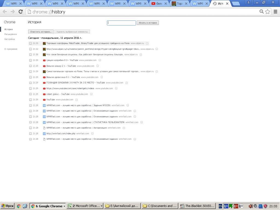Open the Chrome hamburger menu
Screen dimensions: 280x210
tap(276, 11)
